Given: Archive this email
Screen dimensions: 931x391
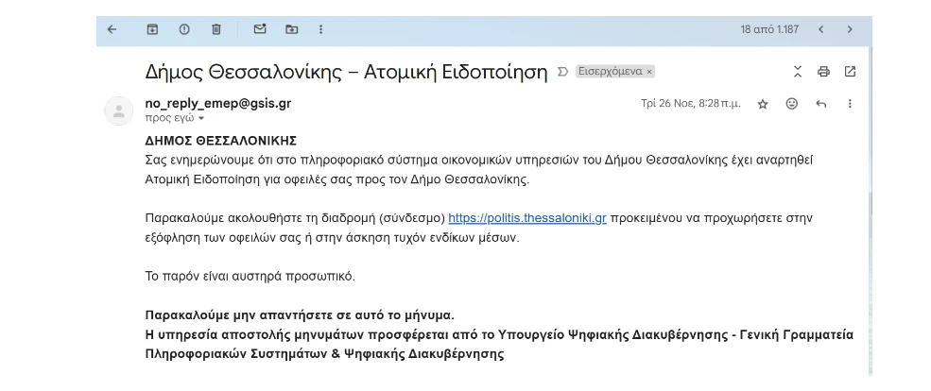Looking at the screenshot, I should 152,29.
